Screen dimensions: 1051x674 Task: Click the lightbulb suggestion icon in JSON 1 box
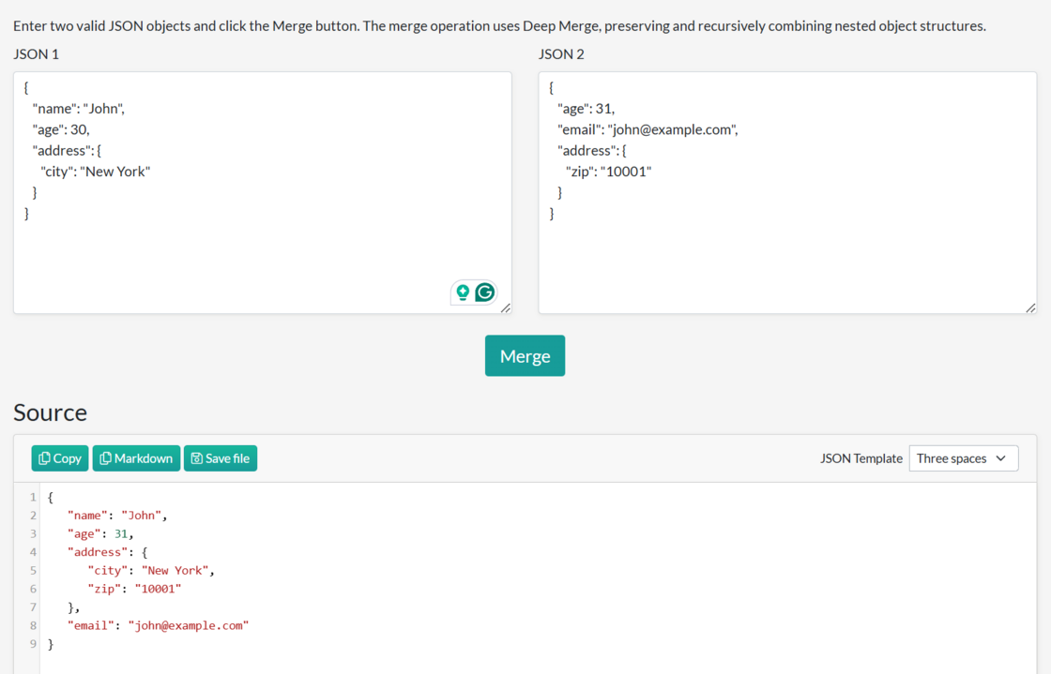[463, 292]
